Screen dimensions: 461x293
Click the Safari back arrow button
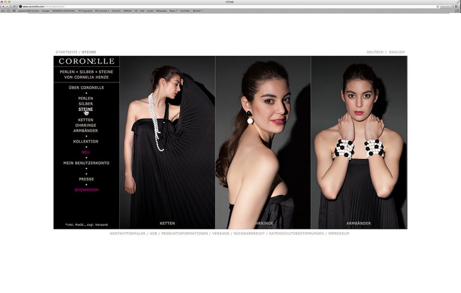[x=3, y=6]
